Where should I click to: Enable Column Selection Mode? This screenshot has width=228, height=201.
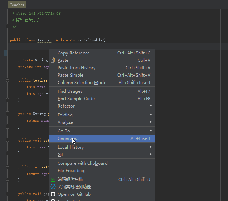(102, 83)
